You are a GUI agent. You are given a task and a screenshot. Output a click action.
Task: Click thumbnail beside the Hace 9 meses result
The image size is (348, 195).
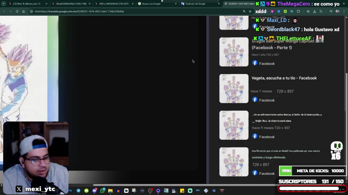[234, 125]
